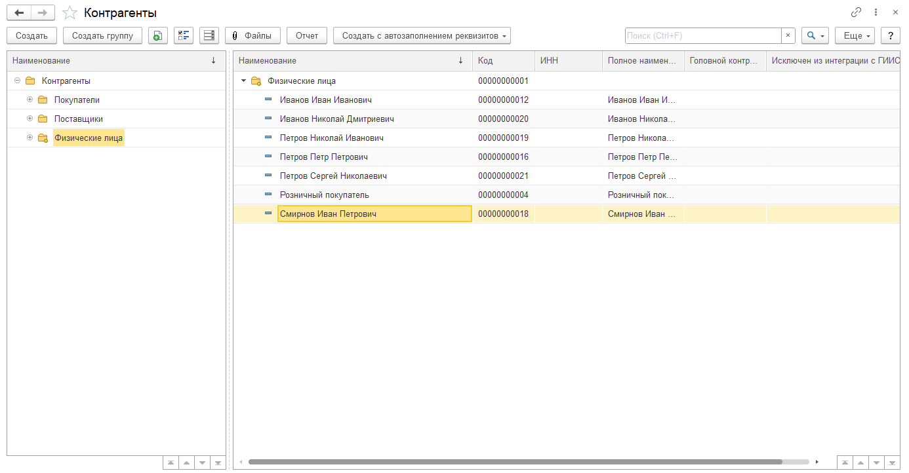Go forward with the right arrow button
Viewport: 909px width, 473px height.
(x=43, y=12)
